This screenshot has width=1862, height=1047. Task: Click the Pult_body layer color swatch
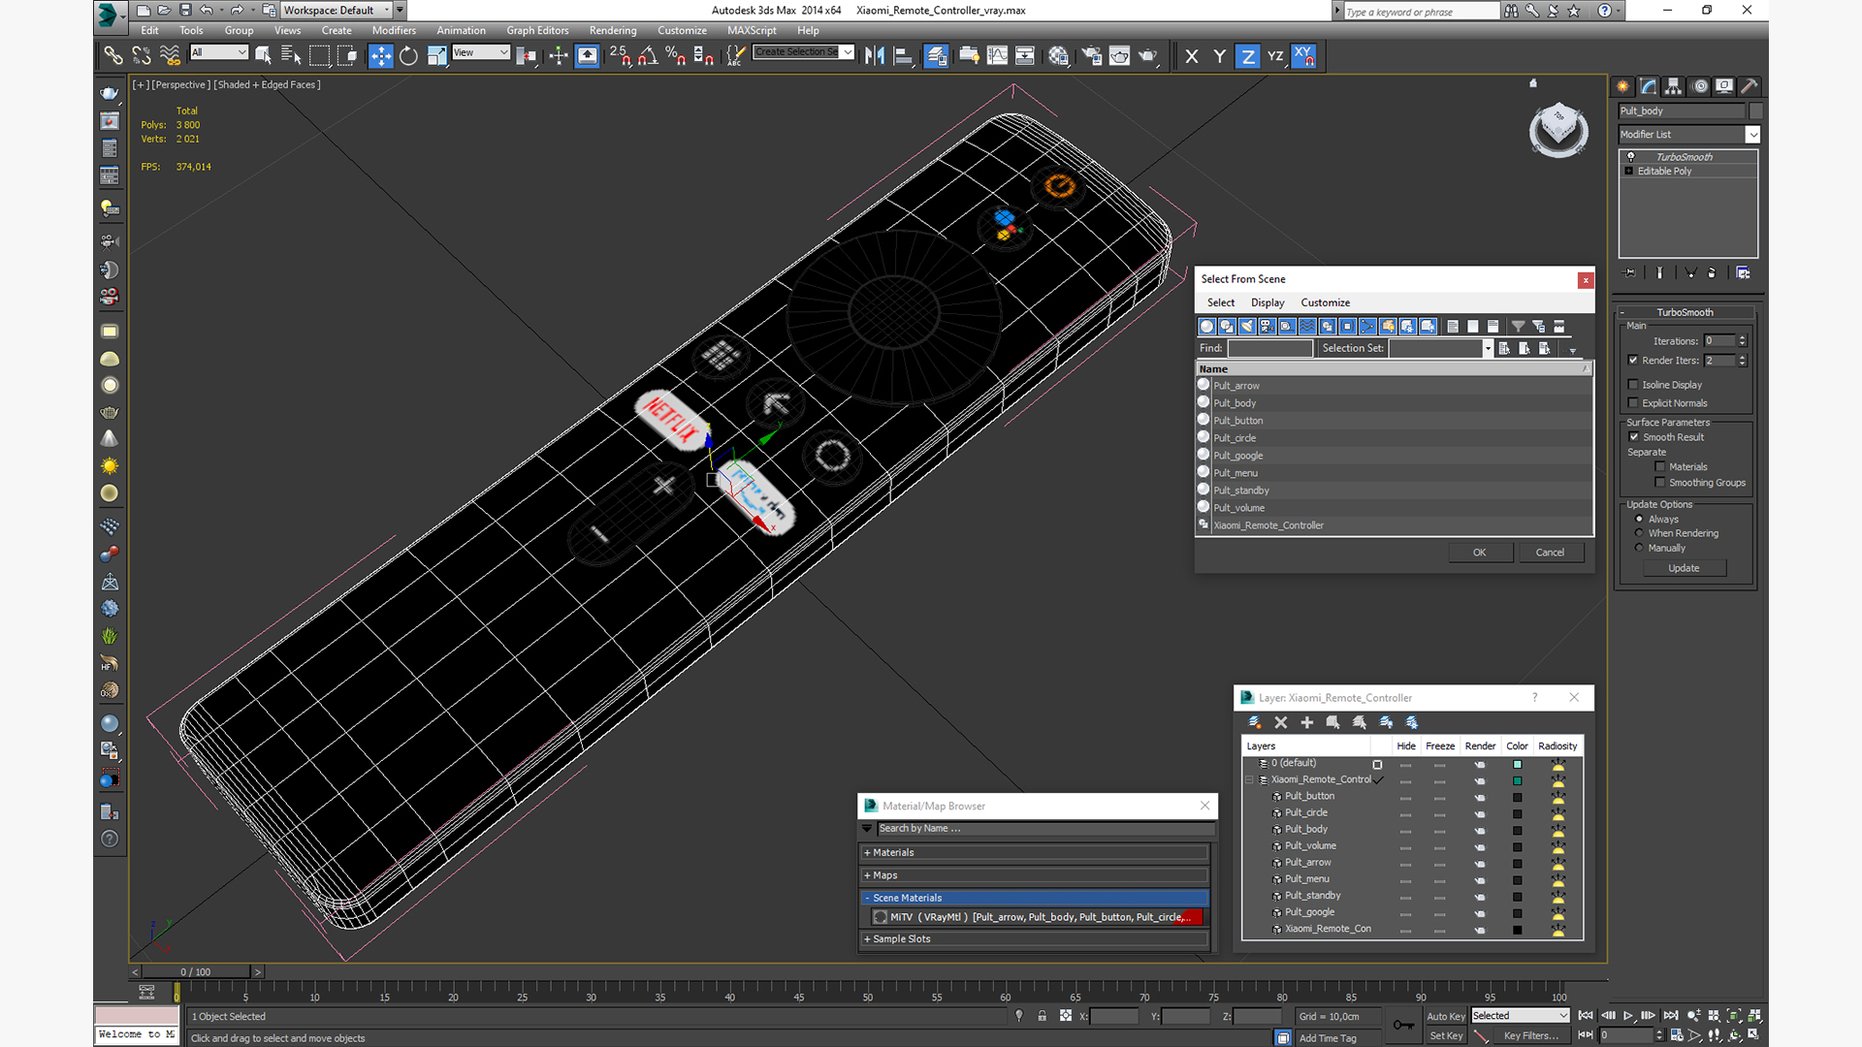click(x=1518, y=830)
